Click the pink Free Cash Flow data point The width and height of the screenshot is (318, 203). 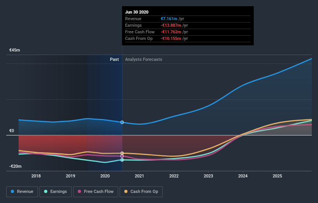pos(122,156)
